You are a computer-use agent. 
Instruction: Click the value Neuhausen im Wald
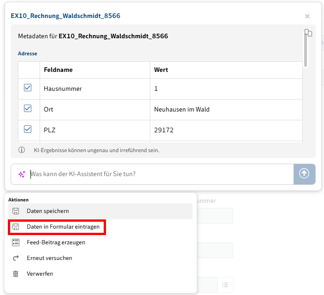click(182, 109)
